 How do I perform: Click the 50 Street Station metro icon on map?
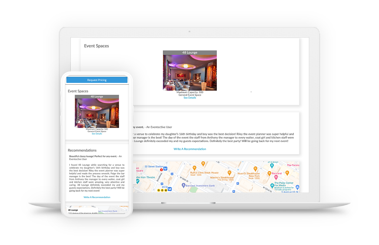click(x=165, y=169)
